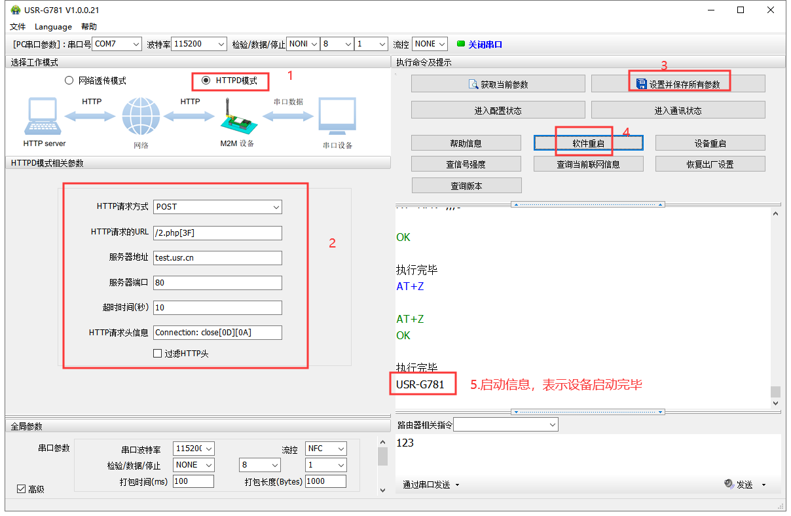This screenshot has height=516, width=791.
Task: Click the save disk icon on 设置并保存所有参数
Action: click(x=641, y=84)
